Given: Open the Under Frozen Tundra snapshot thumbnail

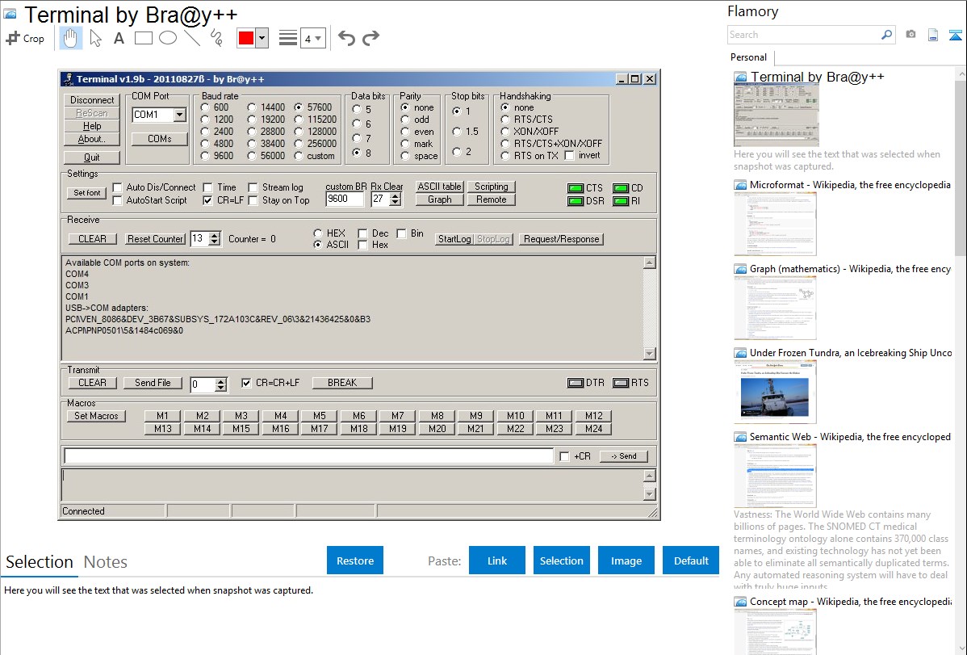Looking at the screenshot, I should [775, 392].
